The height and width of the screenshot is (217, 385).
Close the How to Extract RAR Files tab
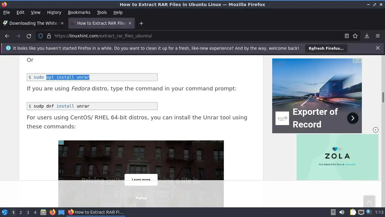click(130, 23)
